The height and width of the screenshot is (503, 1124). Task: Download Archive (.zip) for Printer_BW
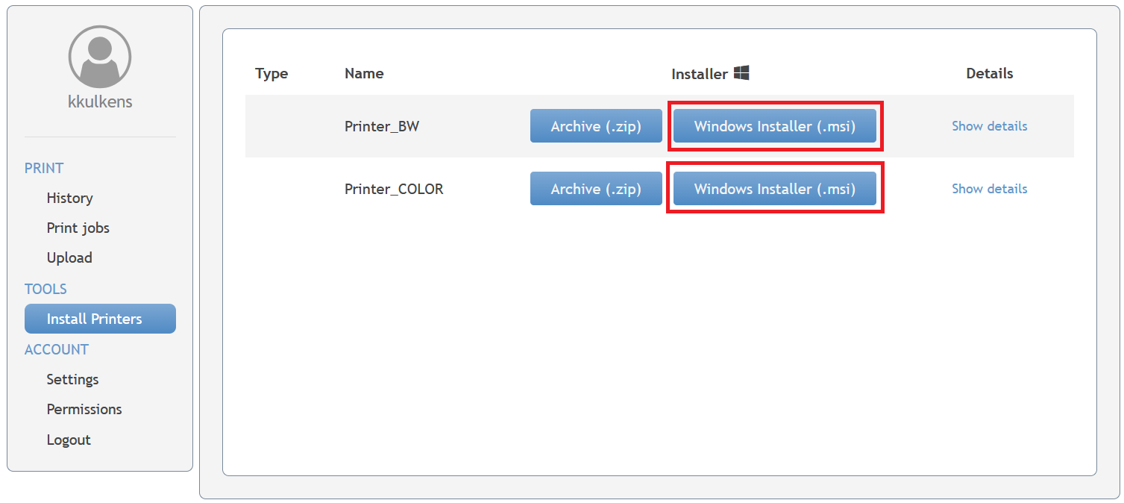click(x=596, y=126)
